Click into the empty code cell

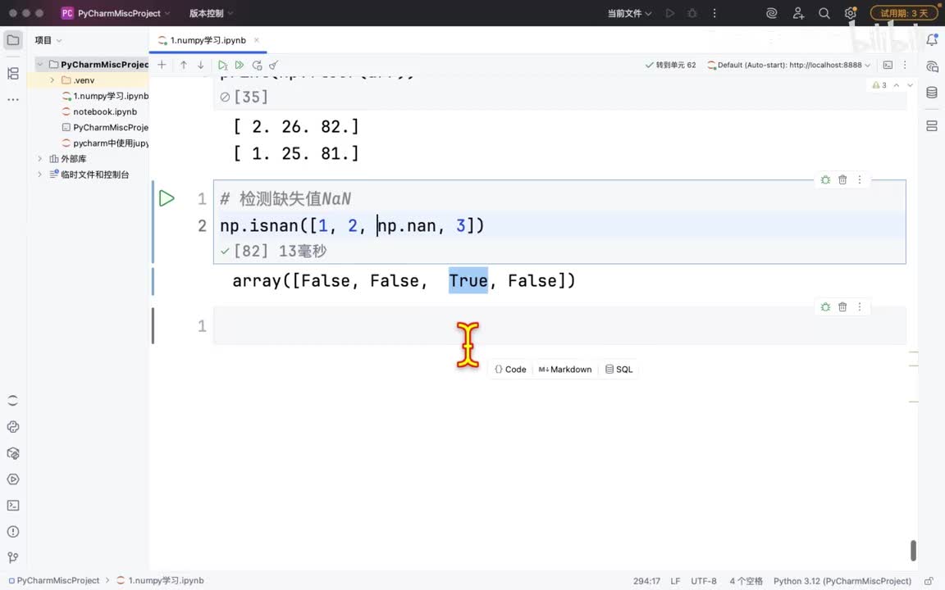tap(559, 325)
